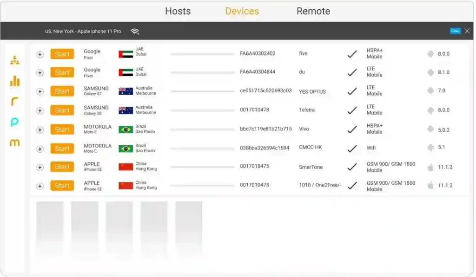Screen dimensions: 476x277
Task: Click the Australia flag in YES OPTUS row
Action: [x=126, y=91]
